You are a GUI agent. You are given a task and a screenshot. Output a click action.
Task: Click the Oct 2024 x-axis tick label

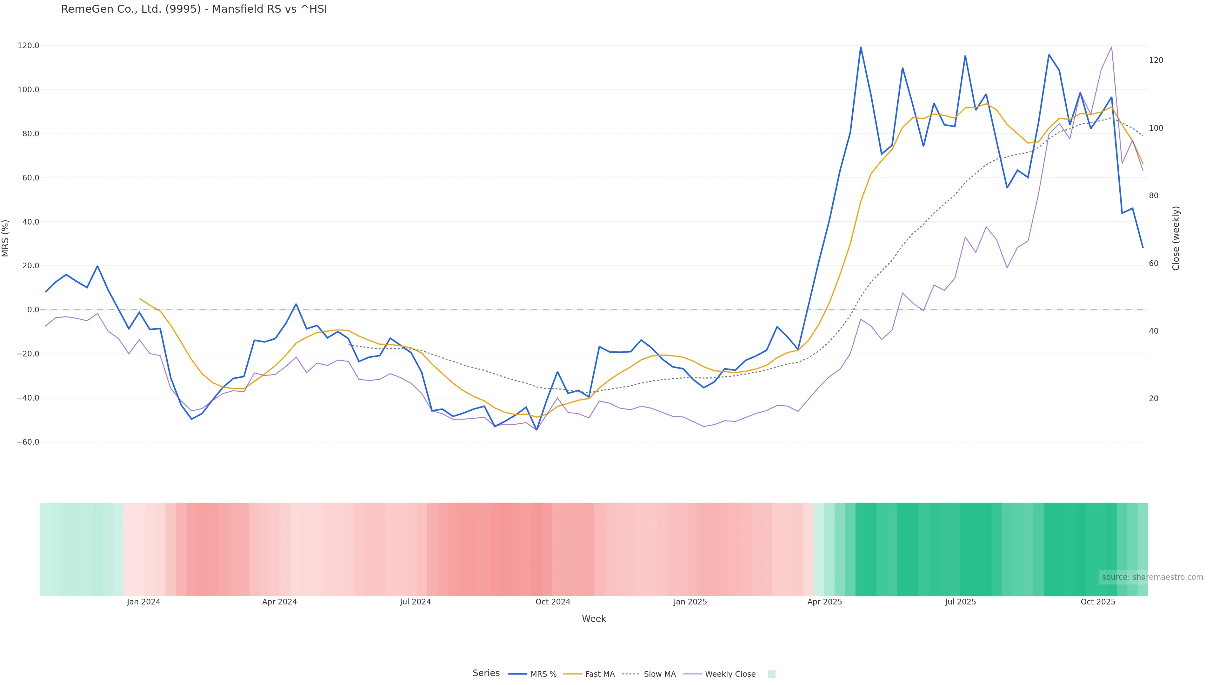click(x=553, y=602)
